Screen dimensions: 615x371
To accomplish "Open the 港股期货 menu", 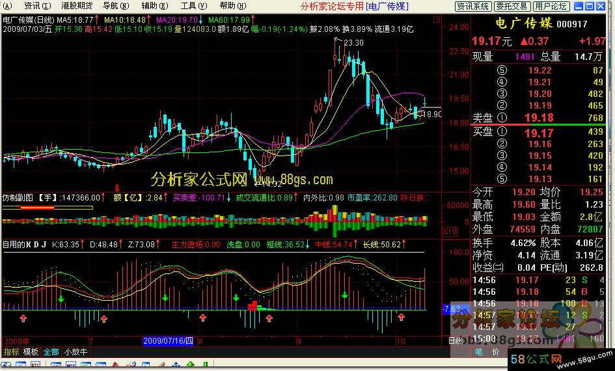I will pyautogui.click(x=77, y=6).
